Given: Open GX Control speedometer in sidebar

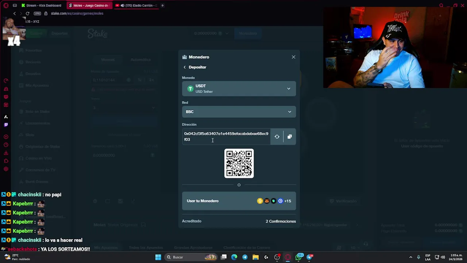Looking at the screenshot, I should pyautogui.click(x=6, y=81).
